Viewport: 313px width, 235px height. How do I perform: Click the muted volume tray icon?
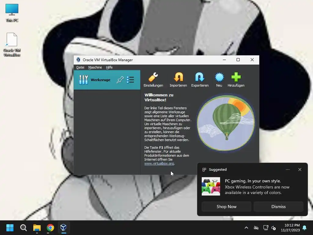pos(274,228)
